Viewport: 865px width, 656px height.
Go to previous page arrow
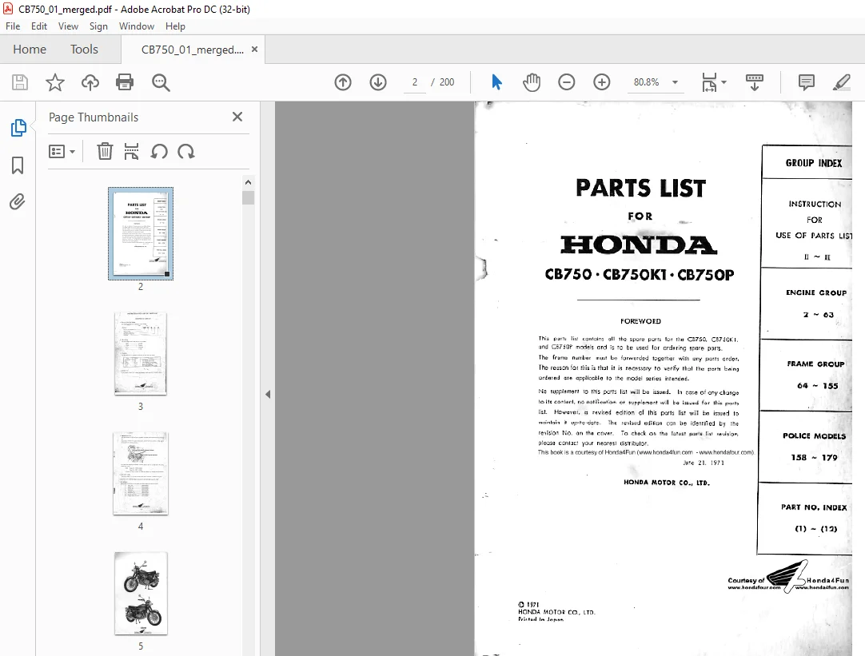[x=343, y=82]
